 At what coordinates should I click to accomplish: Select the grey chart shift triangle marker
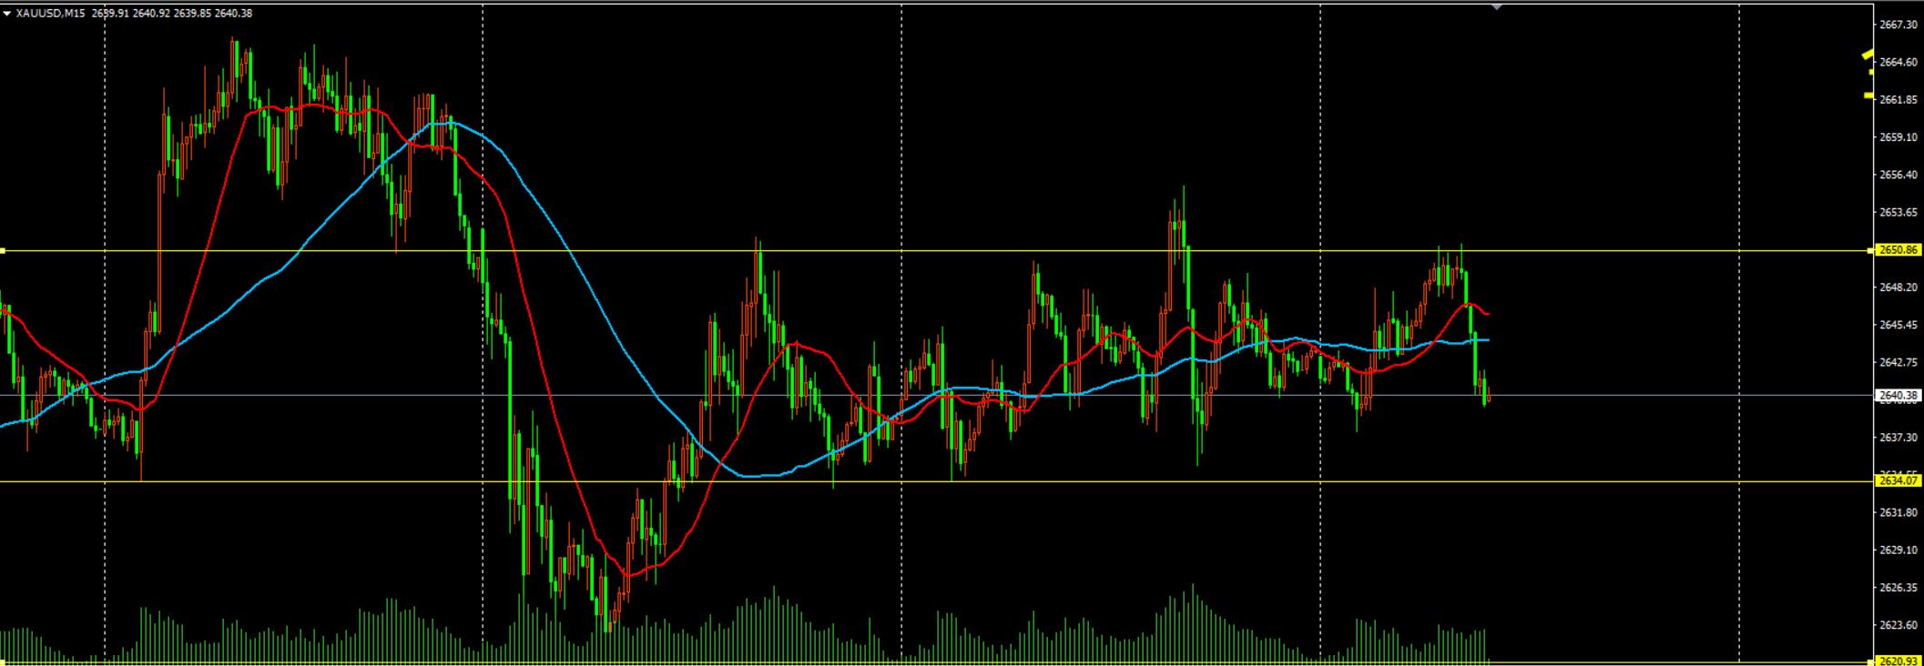pyautogui.click(x=1496, y=7)
